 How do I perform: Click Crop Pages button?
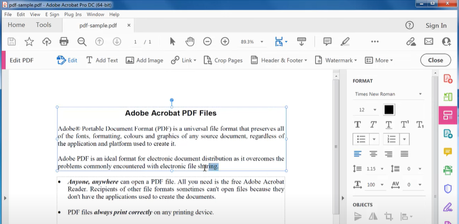click(223, 60)
